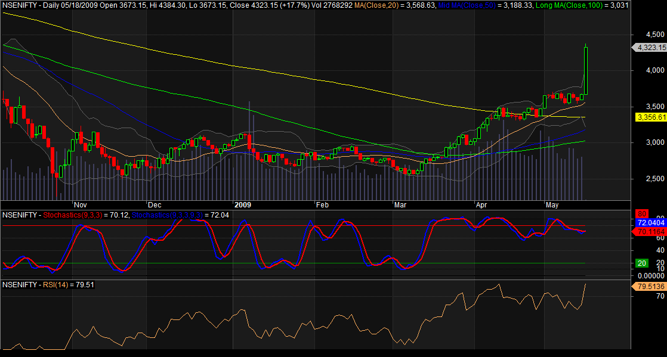Click the red 80 overbought level label
Screen dimensions: 667x357
[641, 213]
